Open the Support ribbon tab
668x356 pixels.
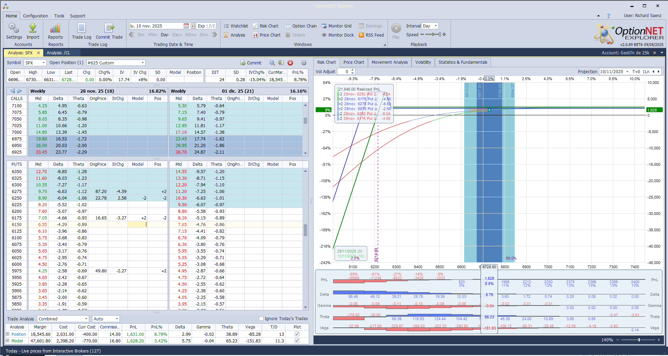pyautogui.click(x=77, y=16)
